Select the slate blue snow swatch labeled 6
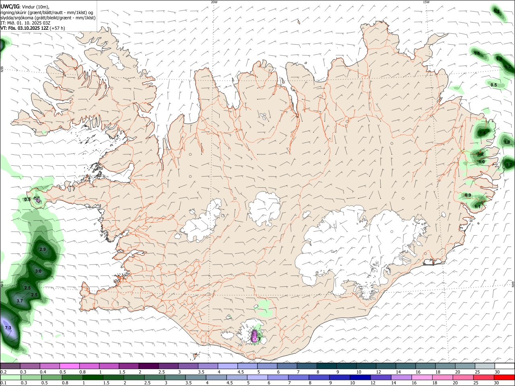 click(x=287, y=366)
